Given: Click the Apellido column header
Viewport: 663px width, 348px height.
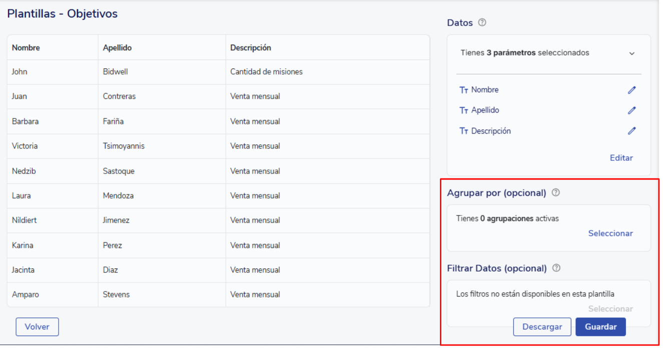Looking at the screenshot, I should coord(117,48).
